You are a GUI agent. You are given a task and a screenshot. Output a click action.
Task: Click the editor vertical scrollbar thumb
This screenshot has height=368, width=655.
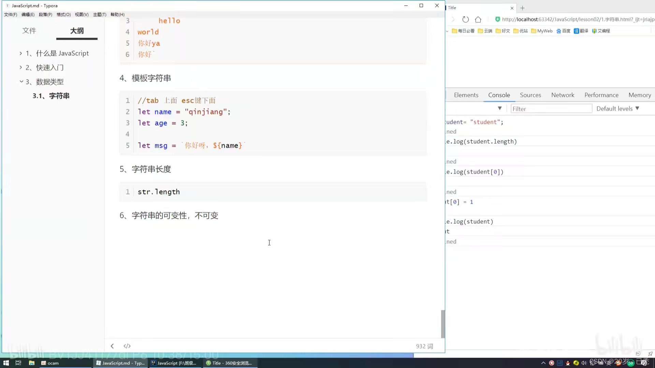coord(443,324)
